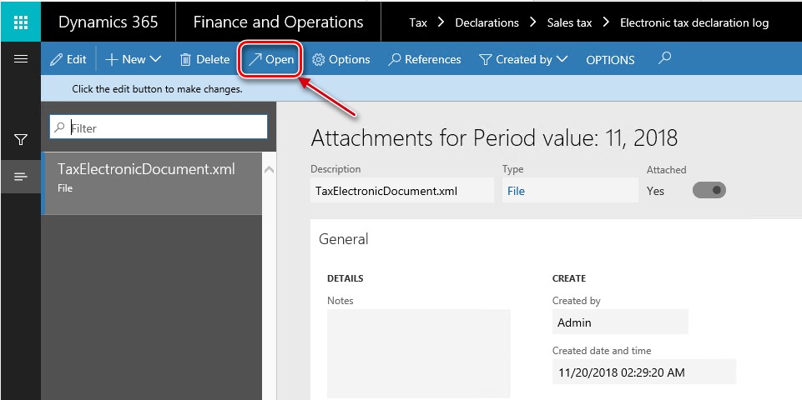Viewport: 802px width, 400px height.
Task: Delete the selected attachment
Action: tap(204, 59)
